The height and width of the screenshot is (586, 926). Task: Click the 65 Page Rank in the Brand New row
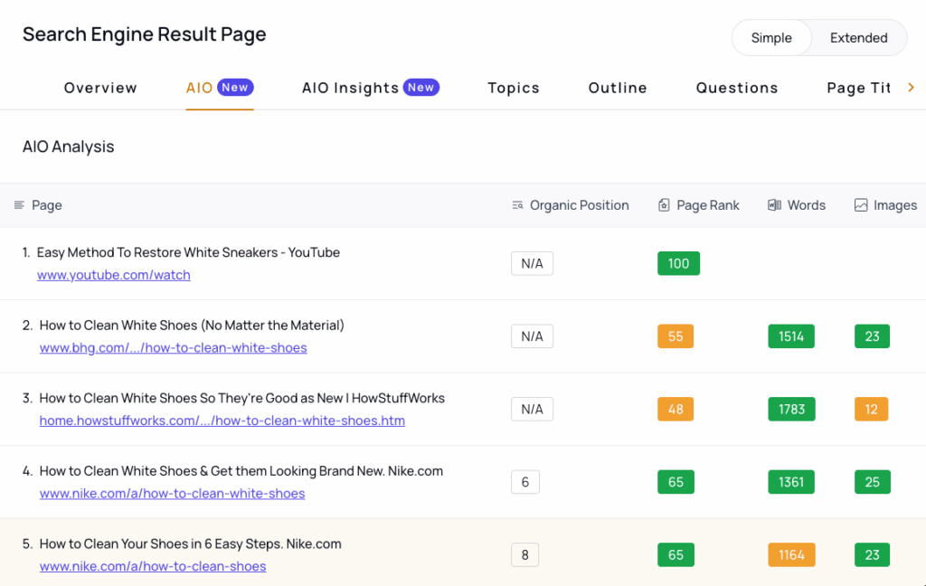(x=676, y=482)
